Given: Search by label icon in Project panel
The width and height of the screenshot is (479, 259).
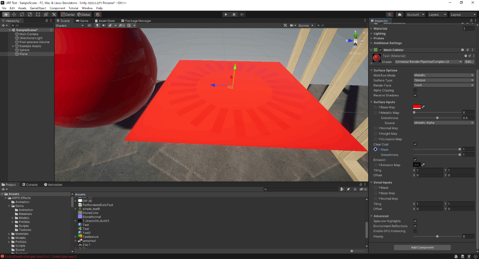Looking at the screenshot, I should 348,189.
